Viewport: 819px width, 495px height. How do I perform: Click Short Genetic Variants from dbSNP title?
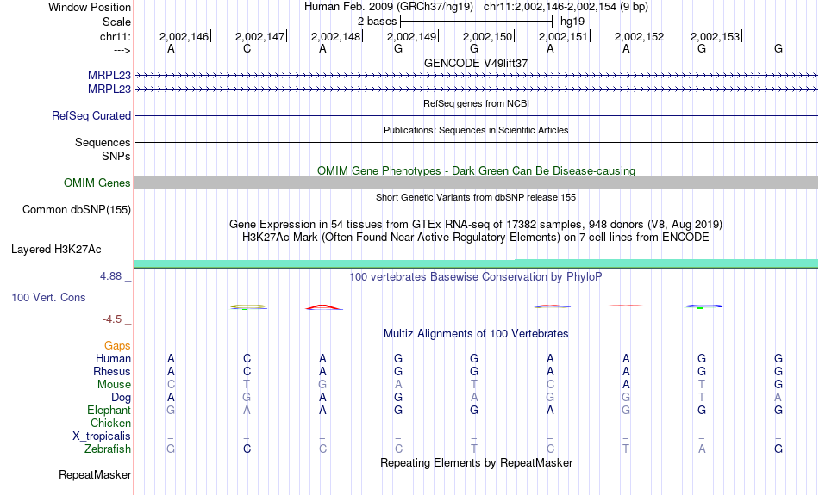[x=476, y=197]
